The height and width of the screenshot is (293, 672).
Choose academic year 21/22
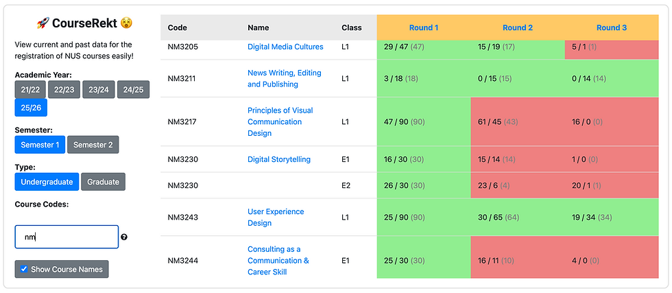pyautogui.click(x=30, y=90)
